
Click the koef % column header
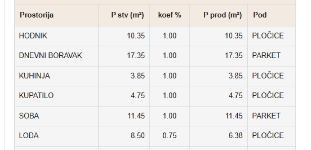(169, 15)
